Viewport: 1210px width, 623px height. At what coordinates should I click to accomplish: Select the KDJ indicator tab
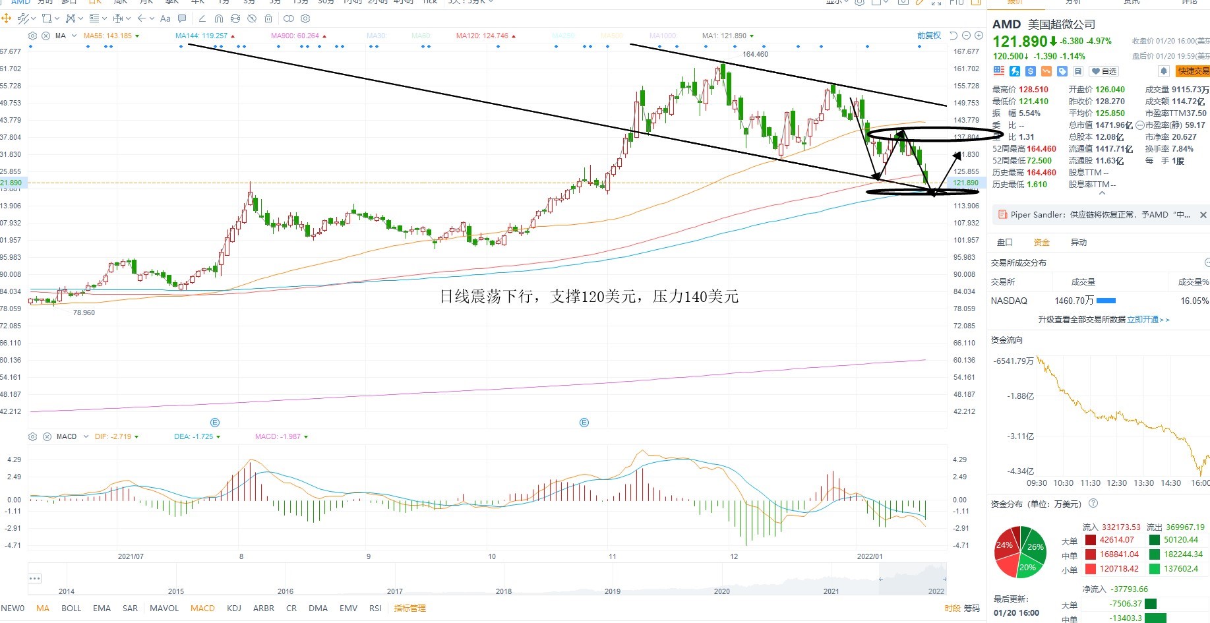pyautogui.click(x=234, y=608)
